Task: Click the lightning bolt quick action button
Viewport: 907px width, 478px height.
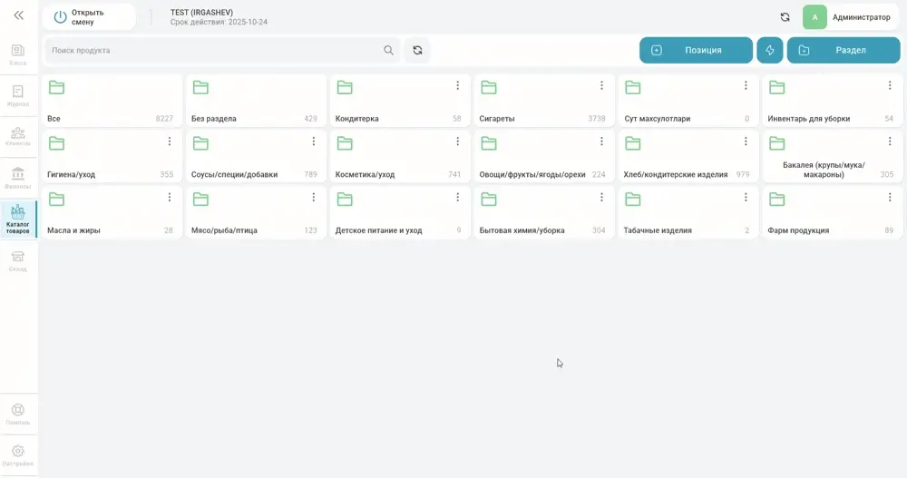Action: (769, 51)
